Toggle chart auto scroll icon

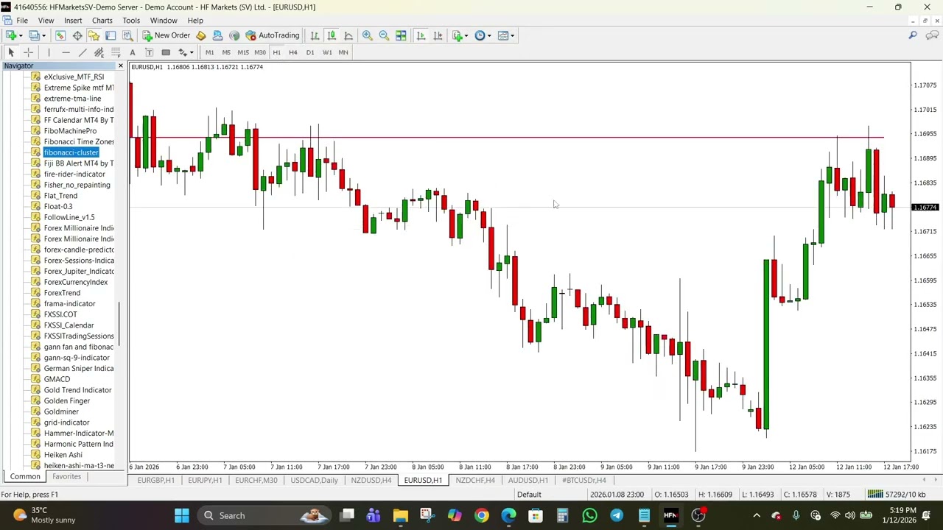(421, 35)
